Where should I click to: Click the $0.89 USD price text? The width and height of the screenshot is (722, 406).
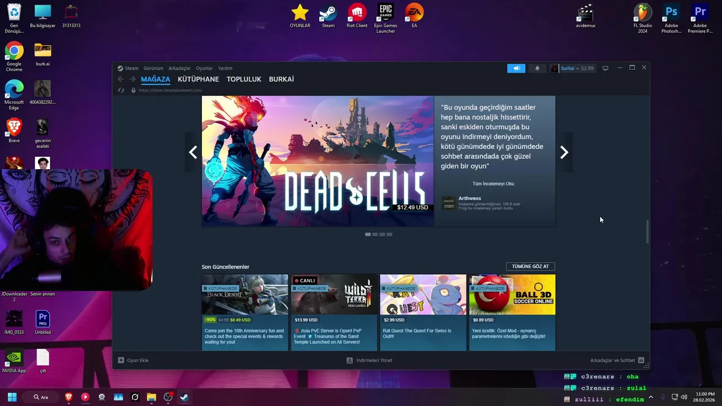(x=483, y=320)
